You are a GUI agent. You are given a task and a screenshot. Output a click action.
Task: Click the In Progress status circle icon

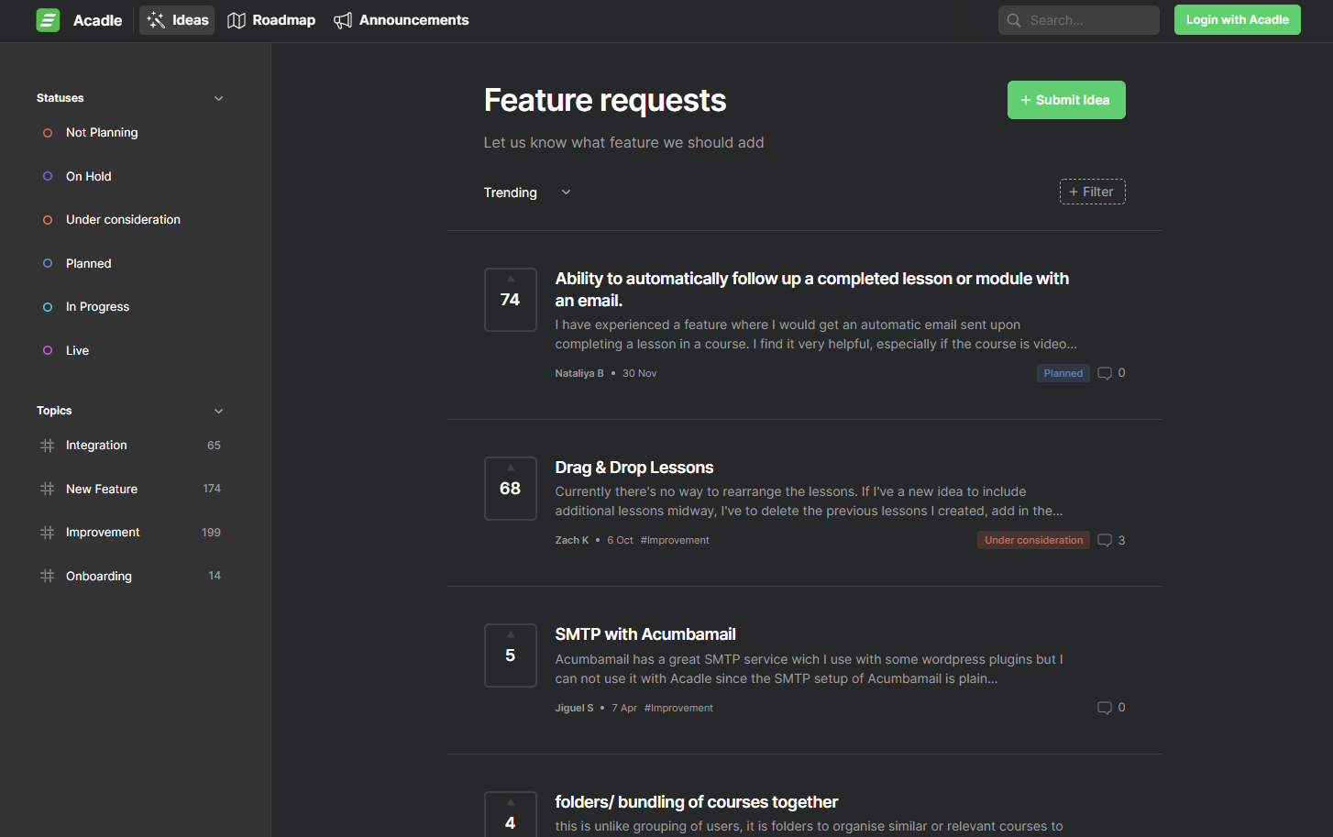[48, 307]
